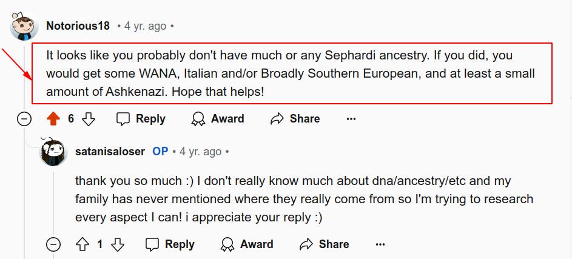Share the Notorious18 comment
Screen dimensions: 572x259
tap(295, 119)
